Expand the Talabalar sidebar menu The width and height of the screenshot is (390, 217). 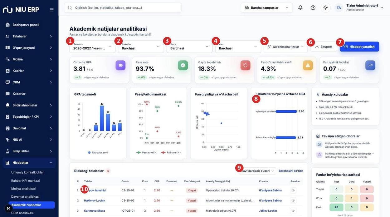29,36
